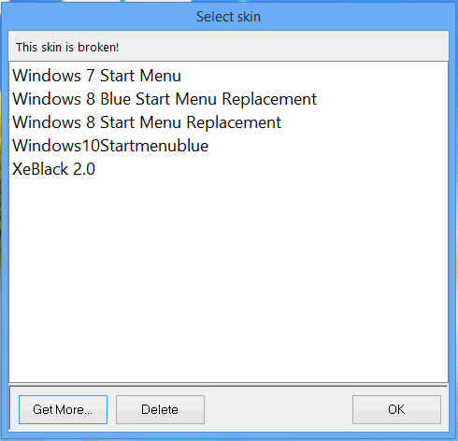458x441 pixels.
Task: Confirm the selection with OK
Action: 396,409
